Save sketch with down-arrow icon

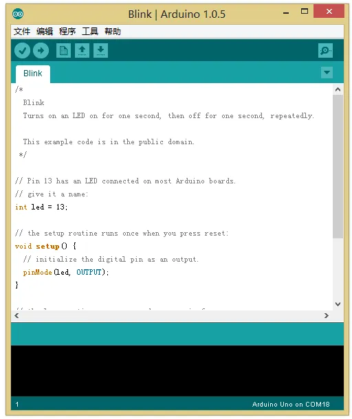click(x=100, y=51)
